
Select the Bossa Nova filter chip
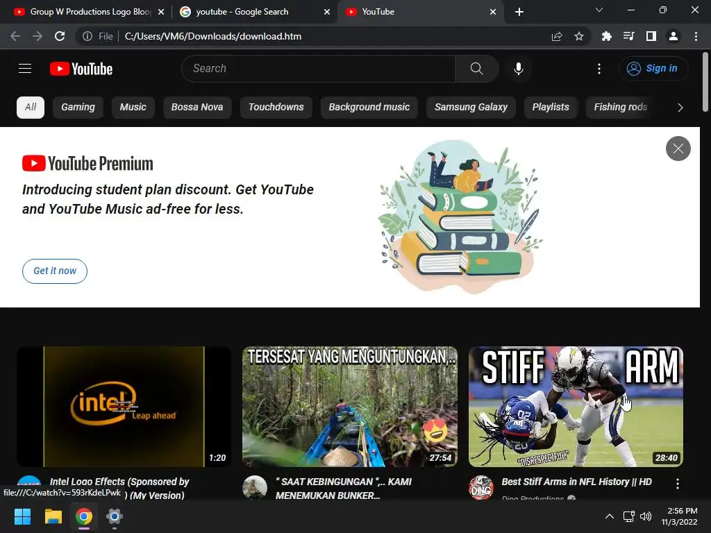point(197,108)
